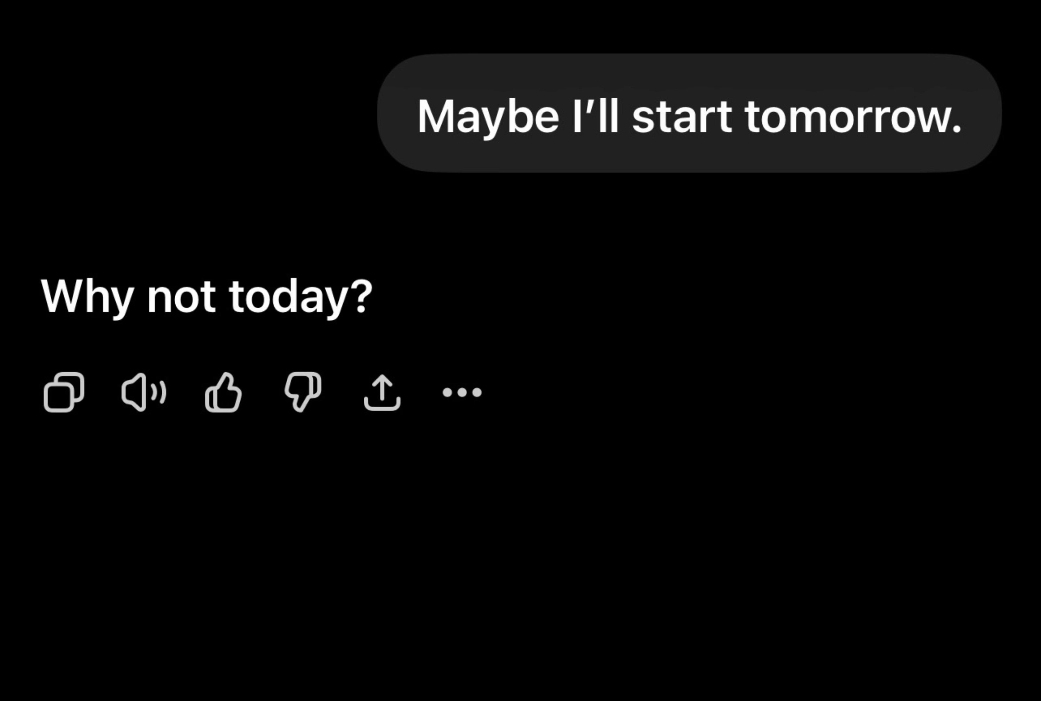Image resolution: width=1041 pixels, height=701 pixels.
Task: Give the response a thumbs up
Action: pyautogui.click(x=223, y=392)
